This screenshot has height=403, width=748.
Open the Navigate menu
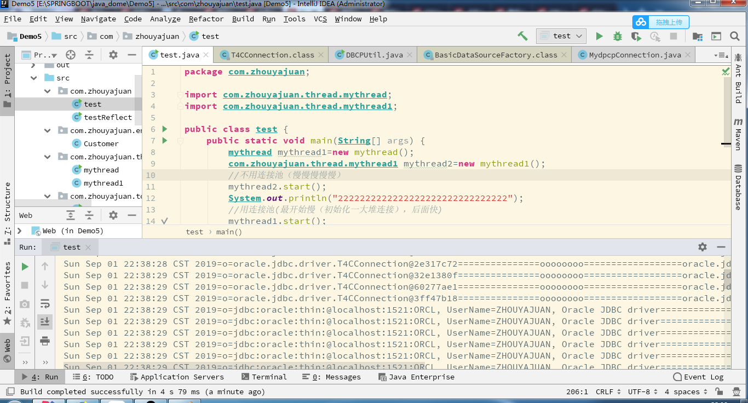tap(99, 19)
